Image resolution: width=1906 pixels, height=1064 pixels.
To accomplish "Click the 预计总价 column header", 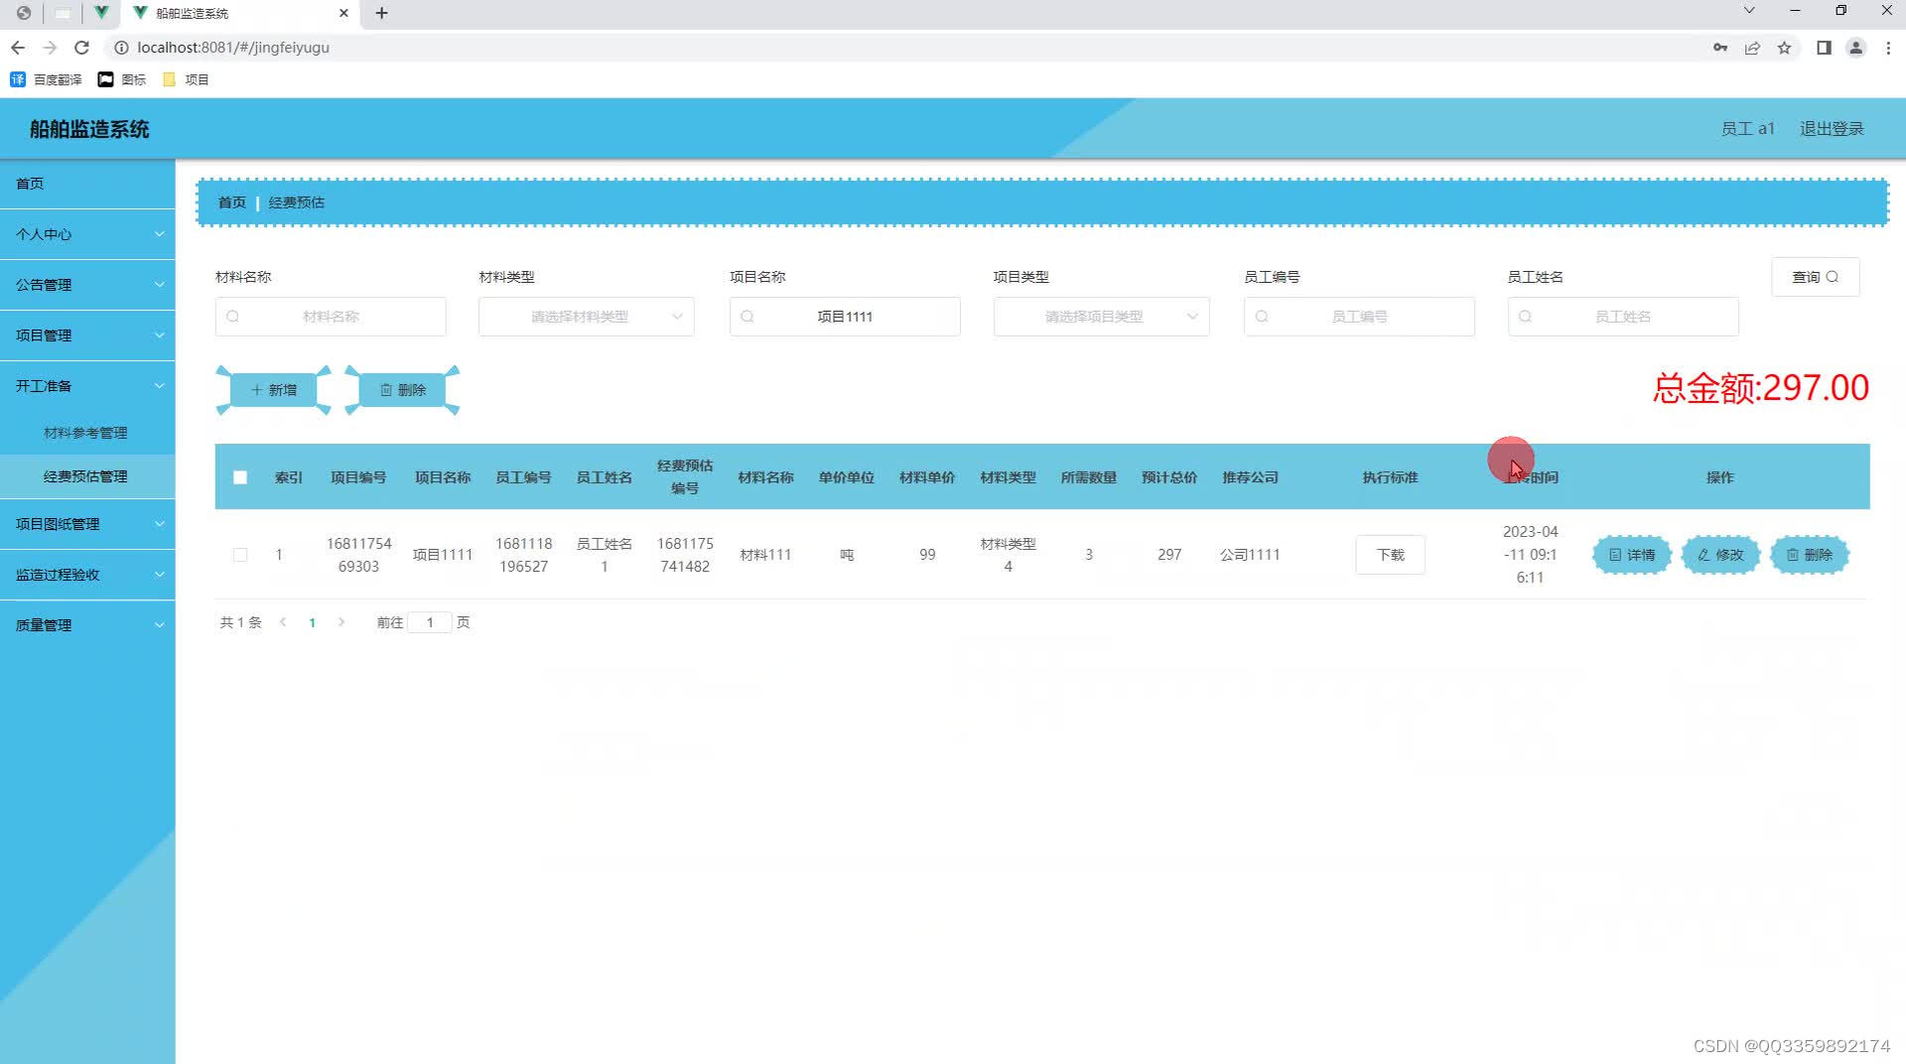I will [1168, 477].
